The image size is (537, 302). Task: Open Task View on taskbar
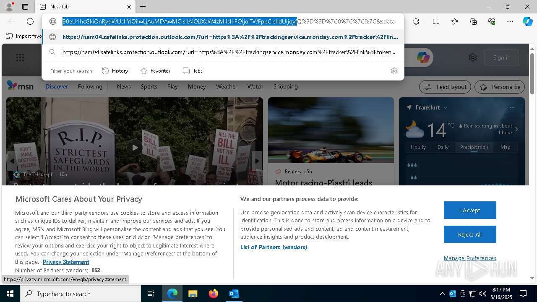coord(151,294)
